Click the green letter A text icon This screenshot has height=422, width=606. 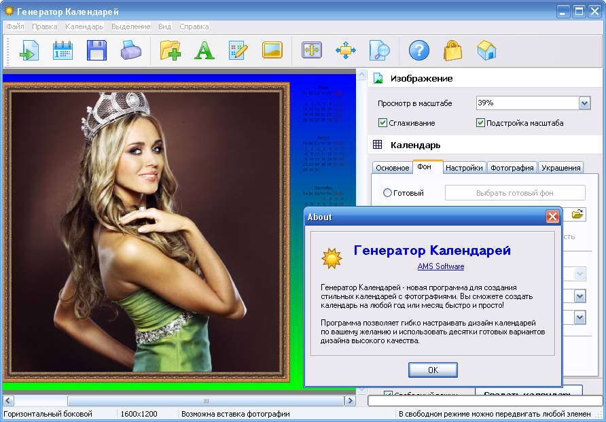pyautogui.click(x=204, y=50)
